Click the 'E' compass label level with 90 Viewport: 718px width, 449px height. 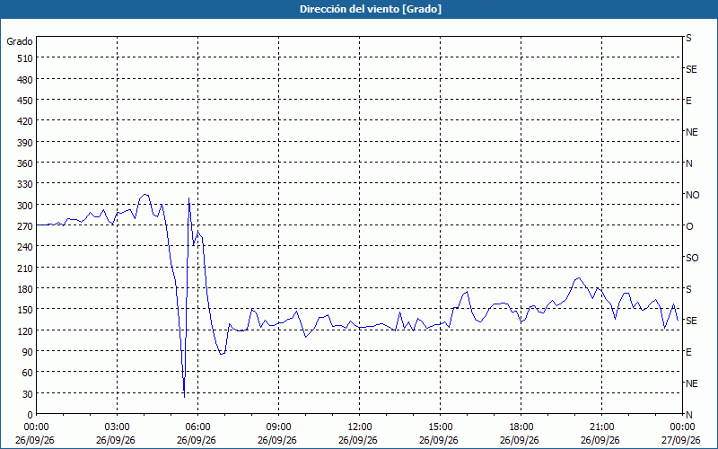coord(688,352)
